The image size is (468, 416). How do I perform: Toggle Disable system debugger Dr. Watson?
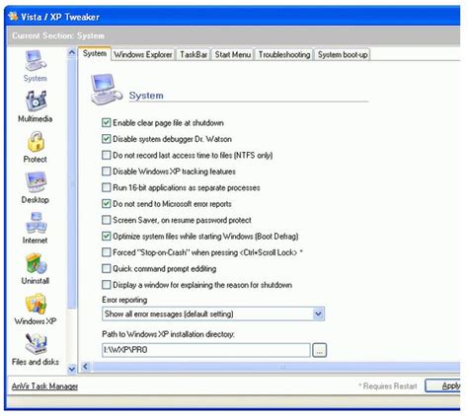[x=106, y=139]
